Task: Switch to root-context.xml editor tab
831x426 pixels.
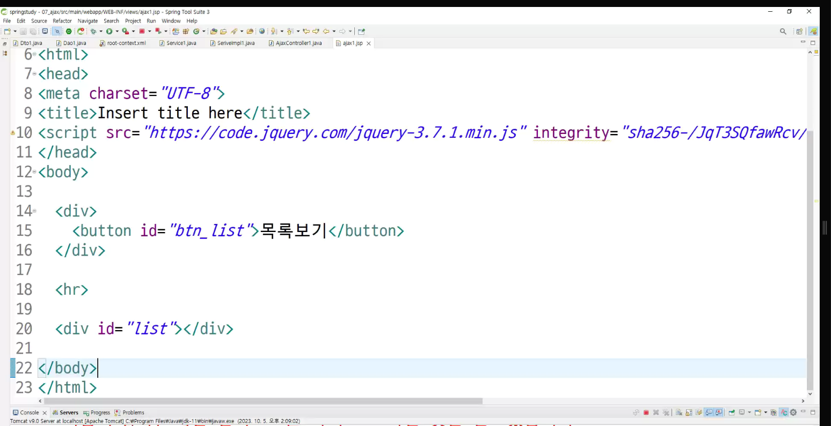Action: pos(123,43)
